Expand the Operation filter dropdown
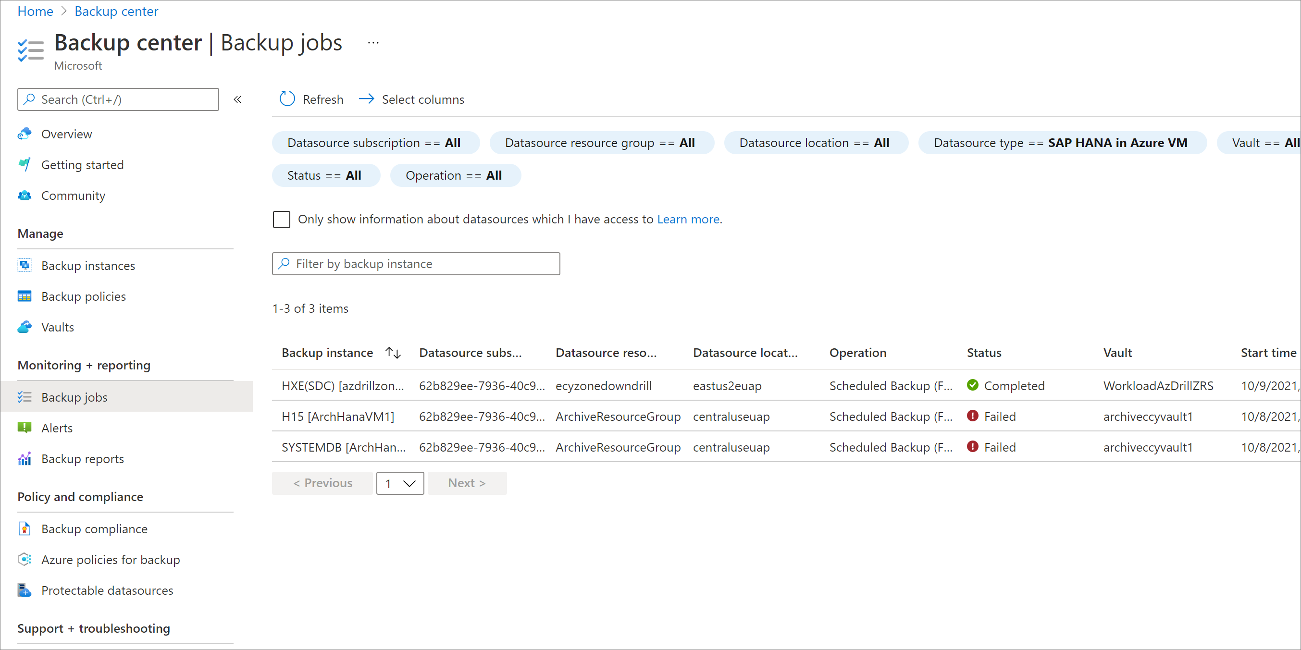The height and width of the screenshot is (650, 1301). (x=455, y=175)
